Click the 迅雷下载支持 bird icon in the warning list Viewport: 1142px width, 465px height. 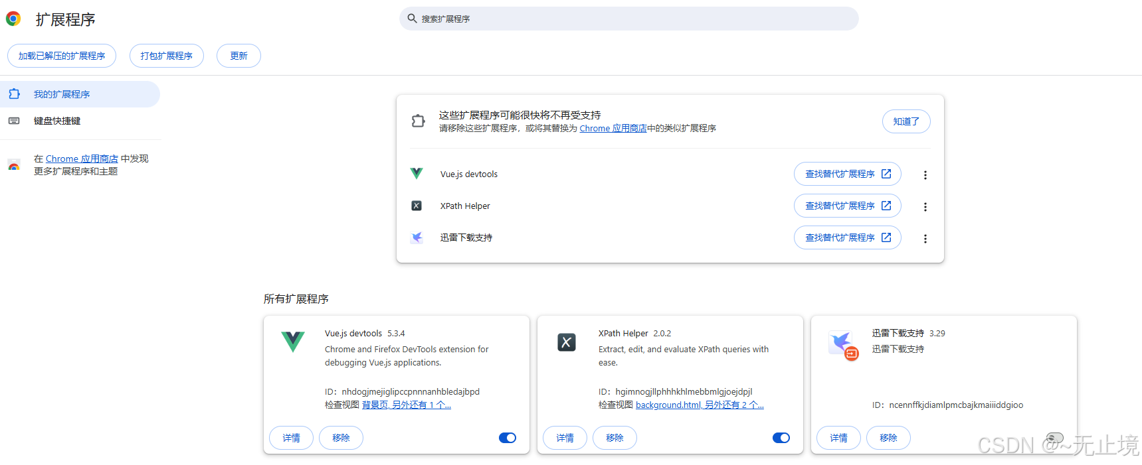click(x=417, y=237)
